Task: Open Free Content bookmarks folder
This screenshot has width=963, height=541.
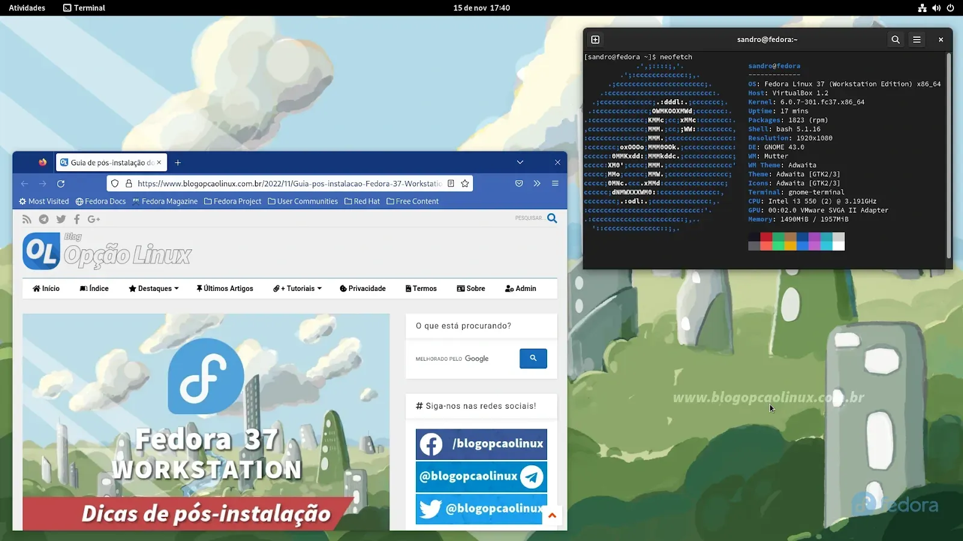Action: point(412,201)
